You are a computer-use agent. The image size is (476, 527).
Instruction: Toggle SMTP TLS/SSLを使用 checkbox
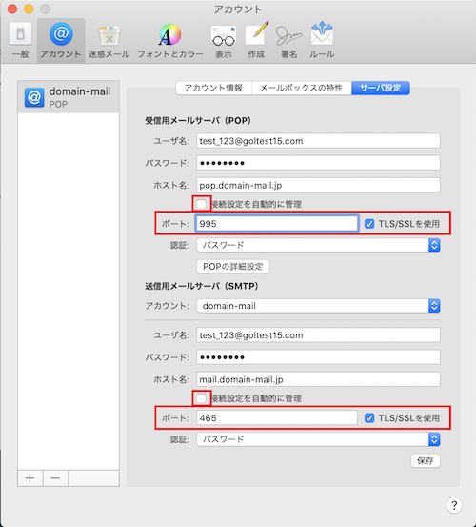[x=369, y=418]
